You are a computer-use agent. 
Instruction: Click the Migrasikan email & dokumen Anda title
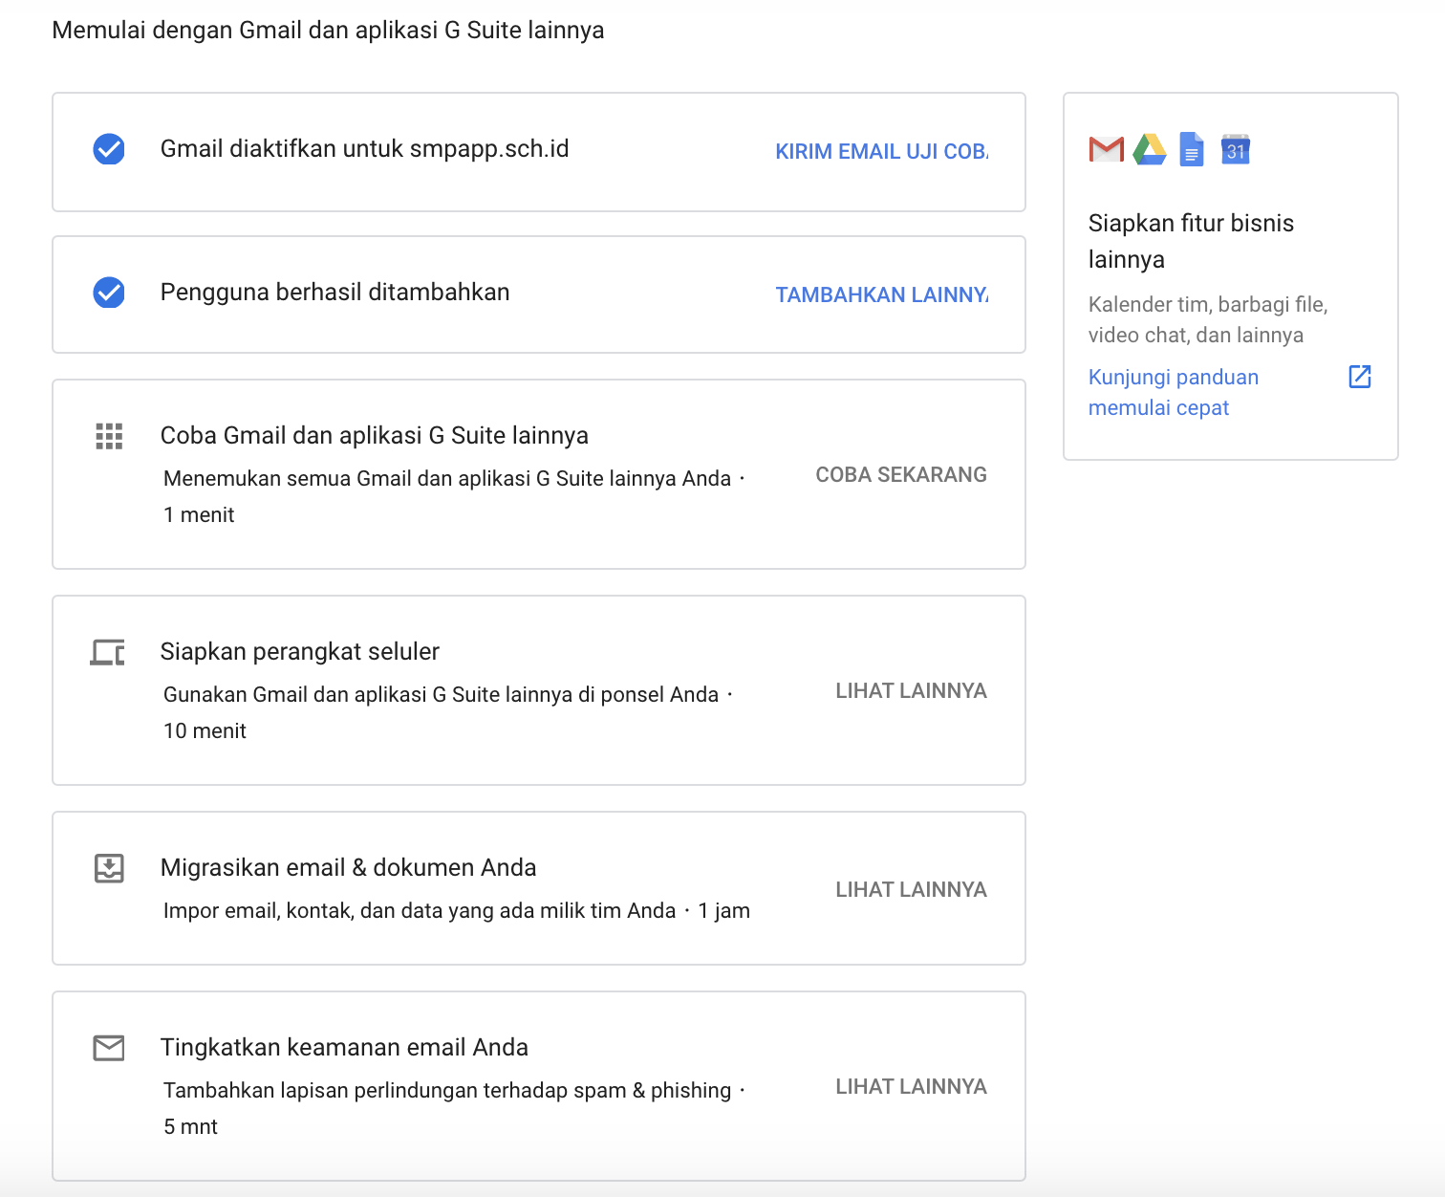pyautogui.click(x=348, y=867)
